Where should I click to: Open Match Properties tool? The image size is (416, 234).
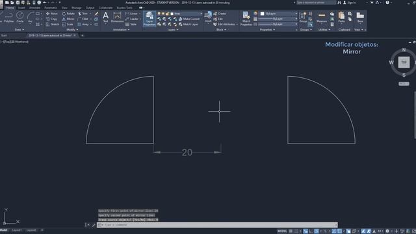tap(246, 19)
